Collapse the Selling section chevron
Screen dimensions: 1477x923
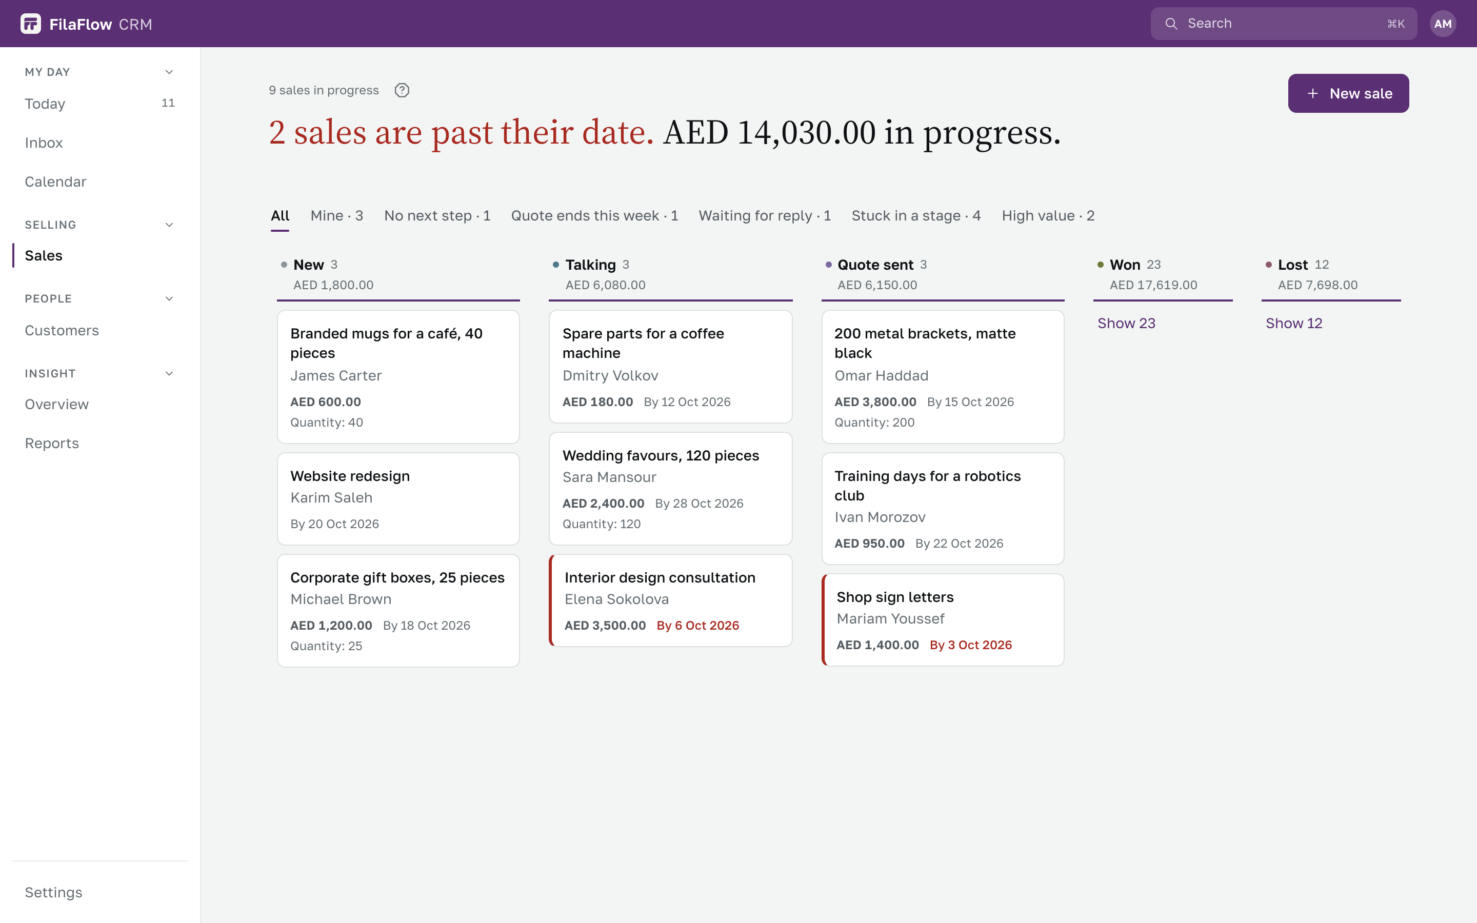coord(169,225)
